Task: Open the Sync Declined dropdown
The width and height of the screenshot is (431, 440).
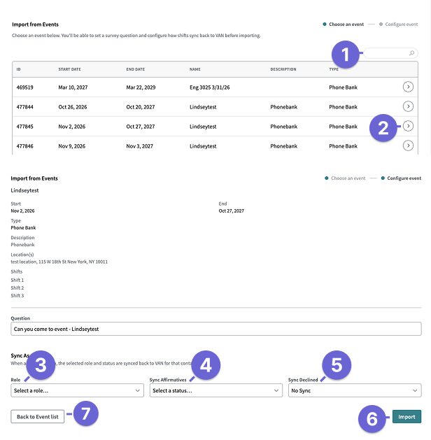Action: coord(355,390)
